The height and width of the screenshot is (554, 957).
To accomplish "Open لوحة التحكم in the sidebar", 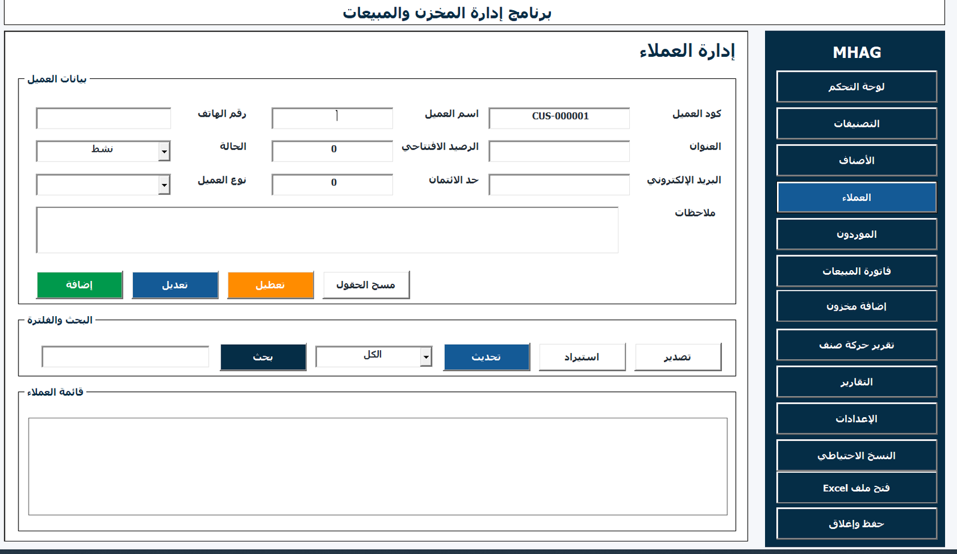I will coord(857,87).
